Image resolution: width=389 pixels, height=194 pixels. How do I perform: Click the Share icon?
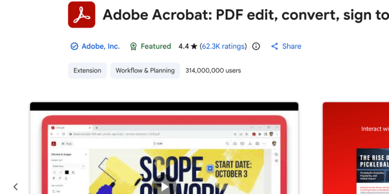pos(274,46)
